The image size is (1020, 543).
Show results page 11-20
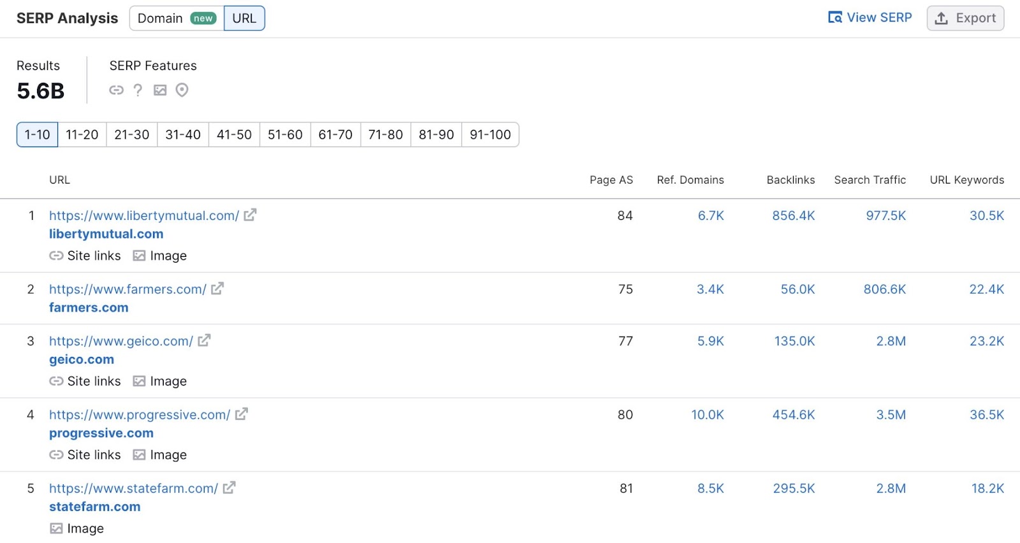[82, 134]
